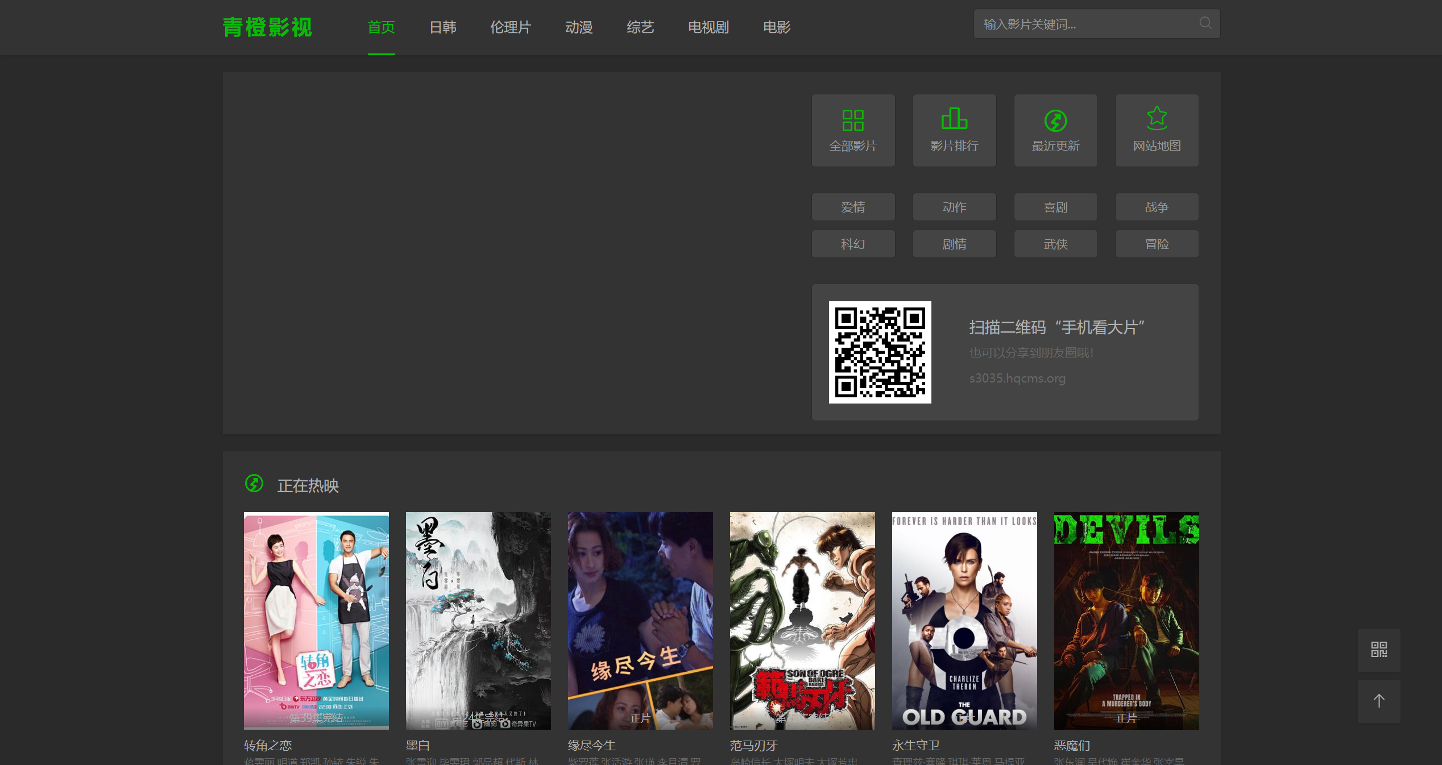Select the 电视剧 nav tab
The image size is (1442, 765).
coord(708,27)
